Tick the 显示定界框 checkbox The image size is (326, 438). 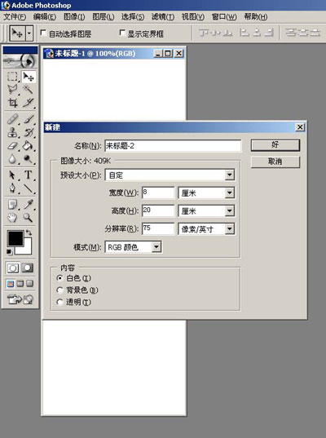[122, 33]
